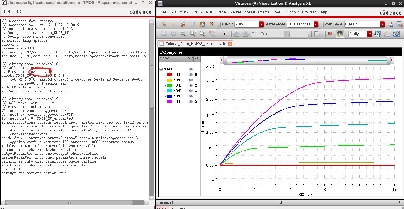Screen dimensions: 404x209
Task: Click the toolbar overflow double-chevron button
Action: point(225,34)
